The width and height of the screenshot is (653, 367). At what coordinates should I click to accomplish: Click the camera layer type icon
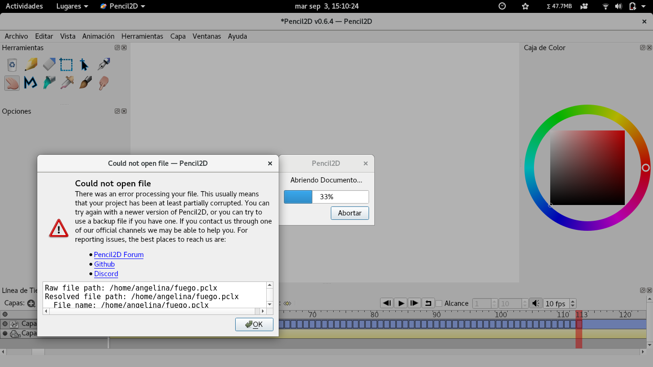14,334
